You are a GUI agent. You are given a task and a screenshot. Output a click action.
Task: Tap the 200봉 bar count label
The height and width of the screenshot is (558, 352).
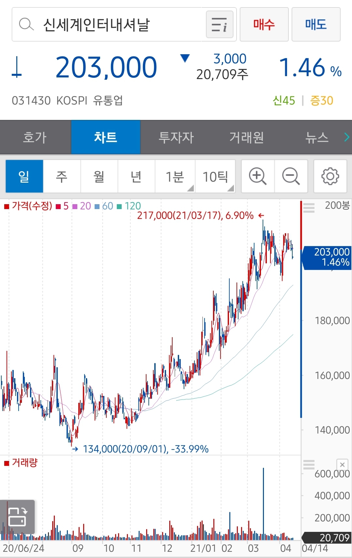[x=337, y=205]
